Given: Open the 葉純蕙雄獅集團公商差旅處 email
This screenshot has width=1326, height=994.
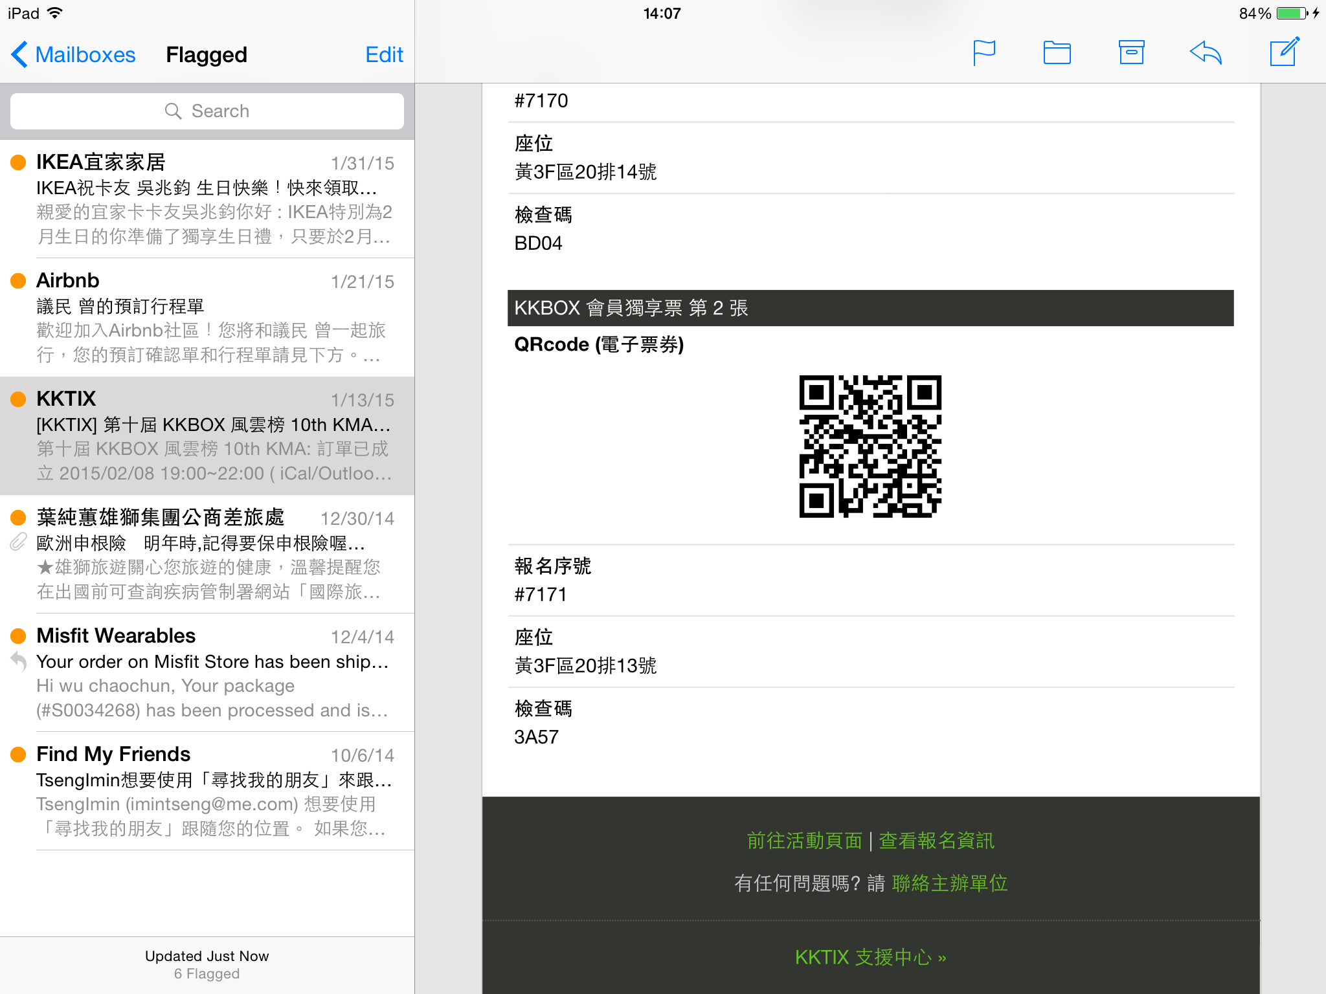Looking at the screenshot, I should (207, 554).
